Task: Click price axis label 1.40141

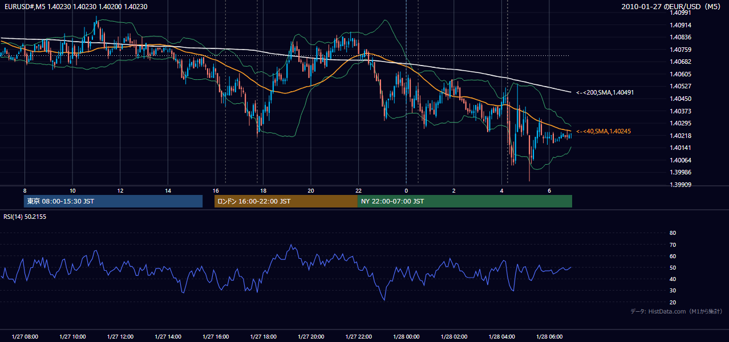Action: [681, 148]
